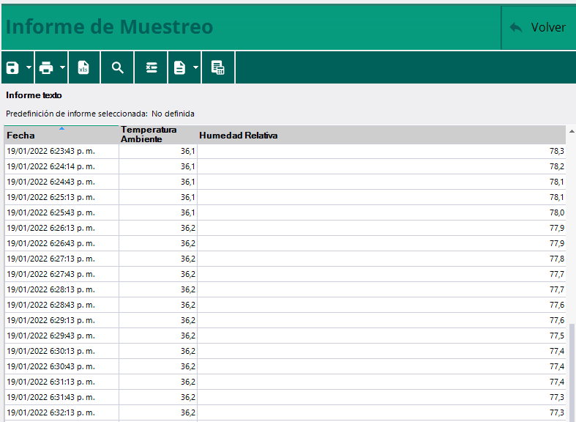This screenshot has width=576, height=422.
Task: Open the document icon dropdown arrow
Action: (196, 68)
